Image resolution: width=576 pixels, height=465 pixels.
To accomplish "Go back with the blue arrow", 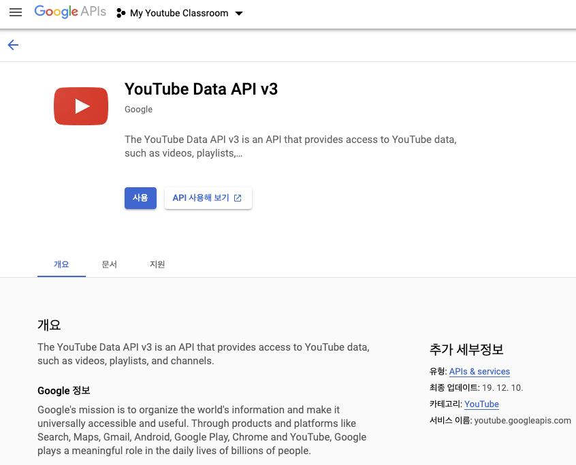I will (13, 45).
